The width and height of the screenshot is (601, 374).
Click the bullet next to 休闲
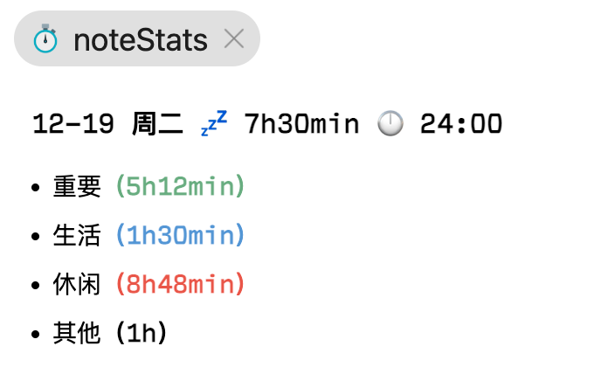[x=36, y=286]
